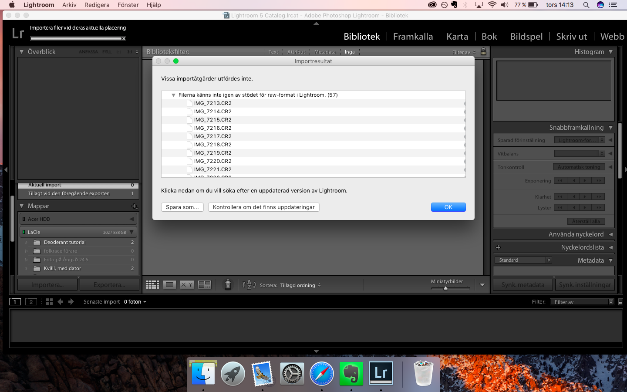Check for updates with Kontrollera button

click(264, 207)
